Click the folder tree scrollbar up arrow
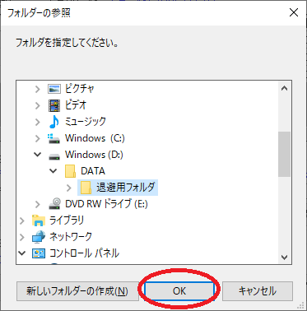Viewport: 307px width, 311px height. point(284,88)
